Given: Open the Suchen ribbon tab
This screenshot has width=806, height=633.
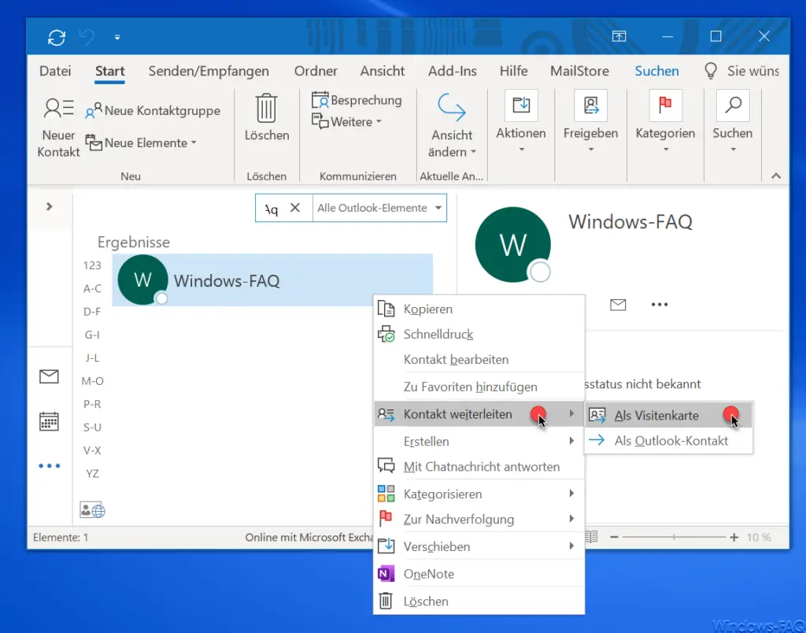Looking at the screenshot, I should (x=656, y=71).
